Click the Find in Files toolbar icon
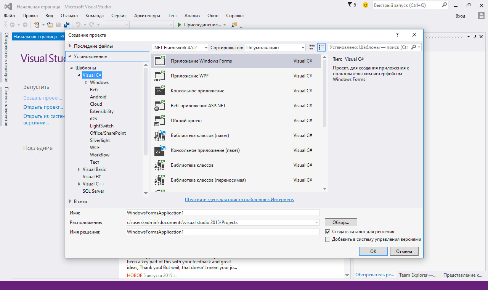The image size is (488, 290). (x=234, y=25)
